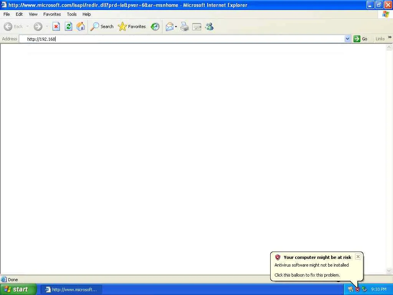Expand the Address bar dropdown list
393x295 pixels.
[x=347, y=39]
